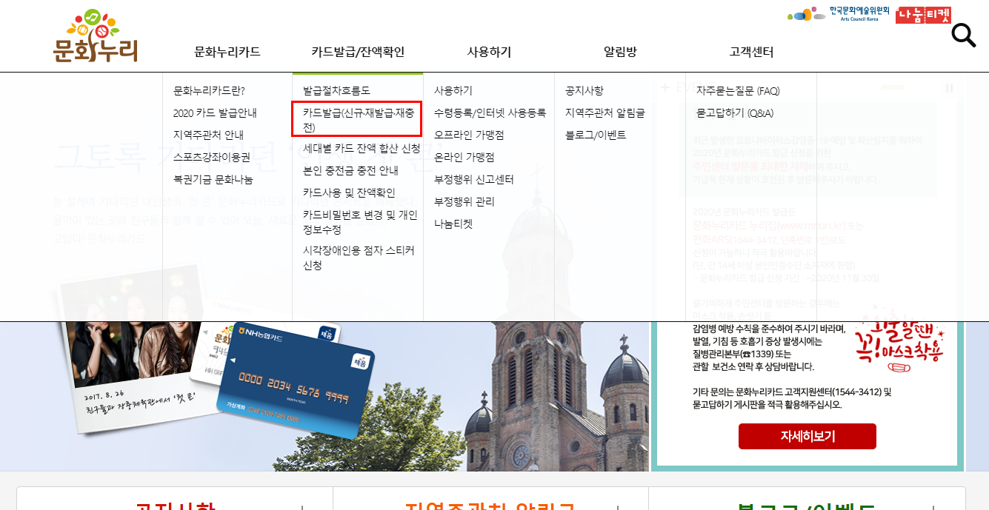Select 본인 충전금 충전 안내
Viewport: 989px width, 510px height.
coord(350,170)
